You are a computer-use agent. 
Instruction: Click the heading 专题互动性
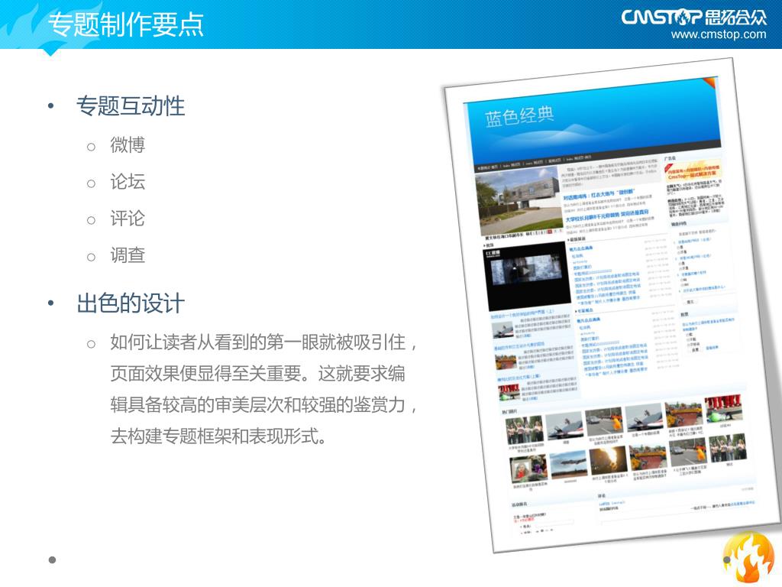(x=131, y=105)
